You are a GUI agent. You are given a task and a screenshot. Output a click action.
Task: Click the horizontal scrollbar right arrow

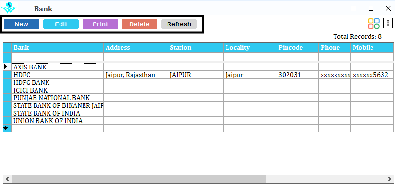point(389,179)
